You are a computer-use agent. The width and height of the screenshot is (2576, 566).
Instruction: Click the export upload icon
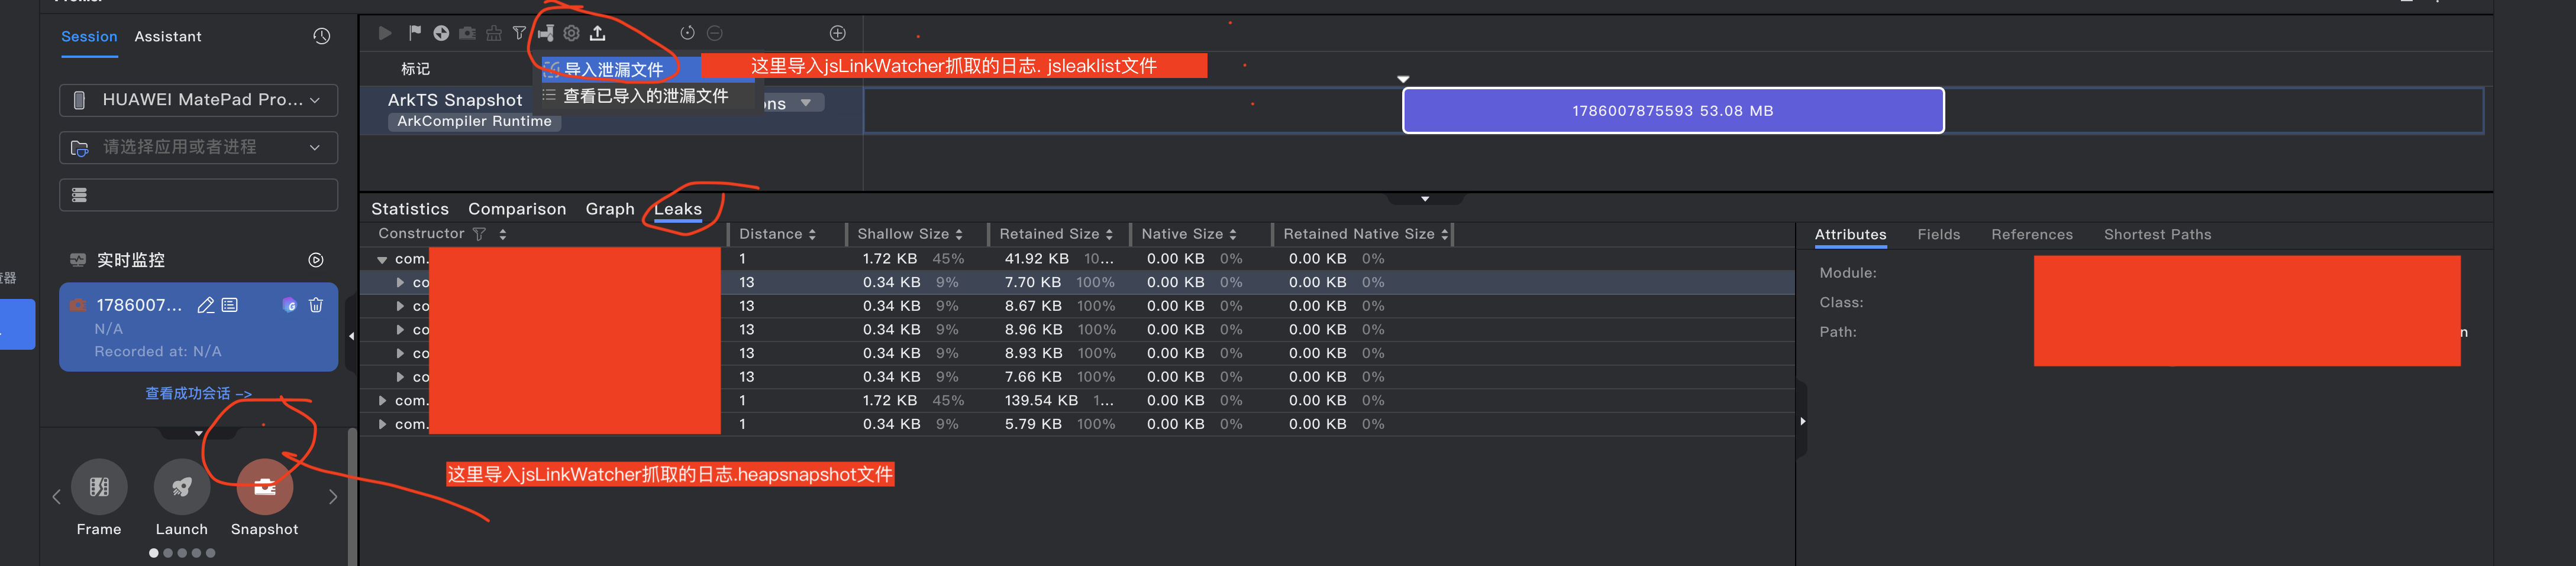[597, 33]
